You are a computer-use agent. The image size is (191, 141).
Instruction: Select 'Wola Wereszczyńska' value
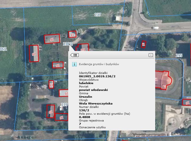[95, 104]
